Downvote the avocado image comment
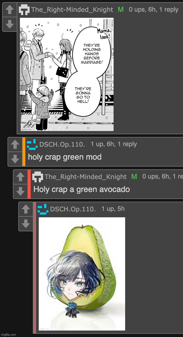The width and height of the screenshot is (183, 337). (x=26, y=224)
